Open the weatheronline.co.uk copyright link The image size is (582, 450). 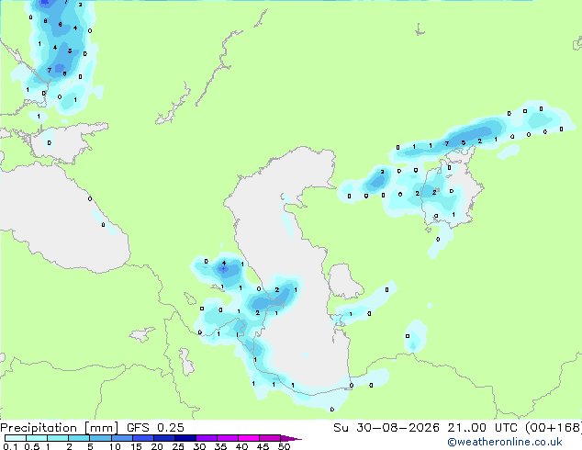pos(505,442)
